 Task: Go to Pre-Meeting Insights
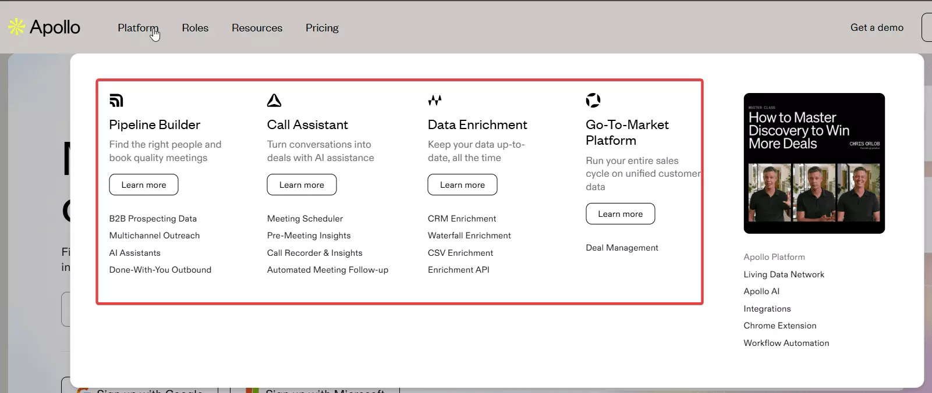click(309, 235)
